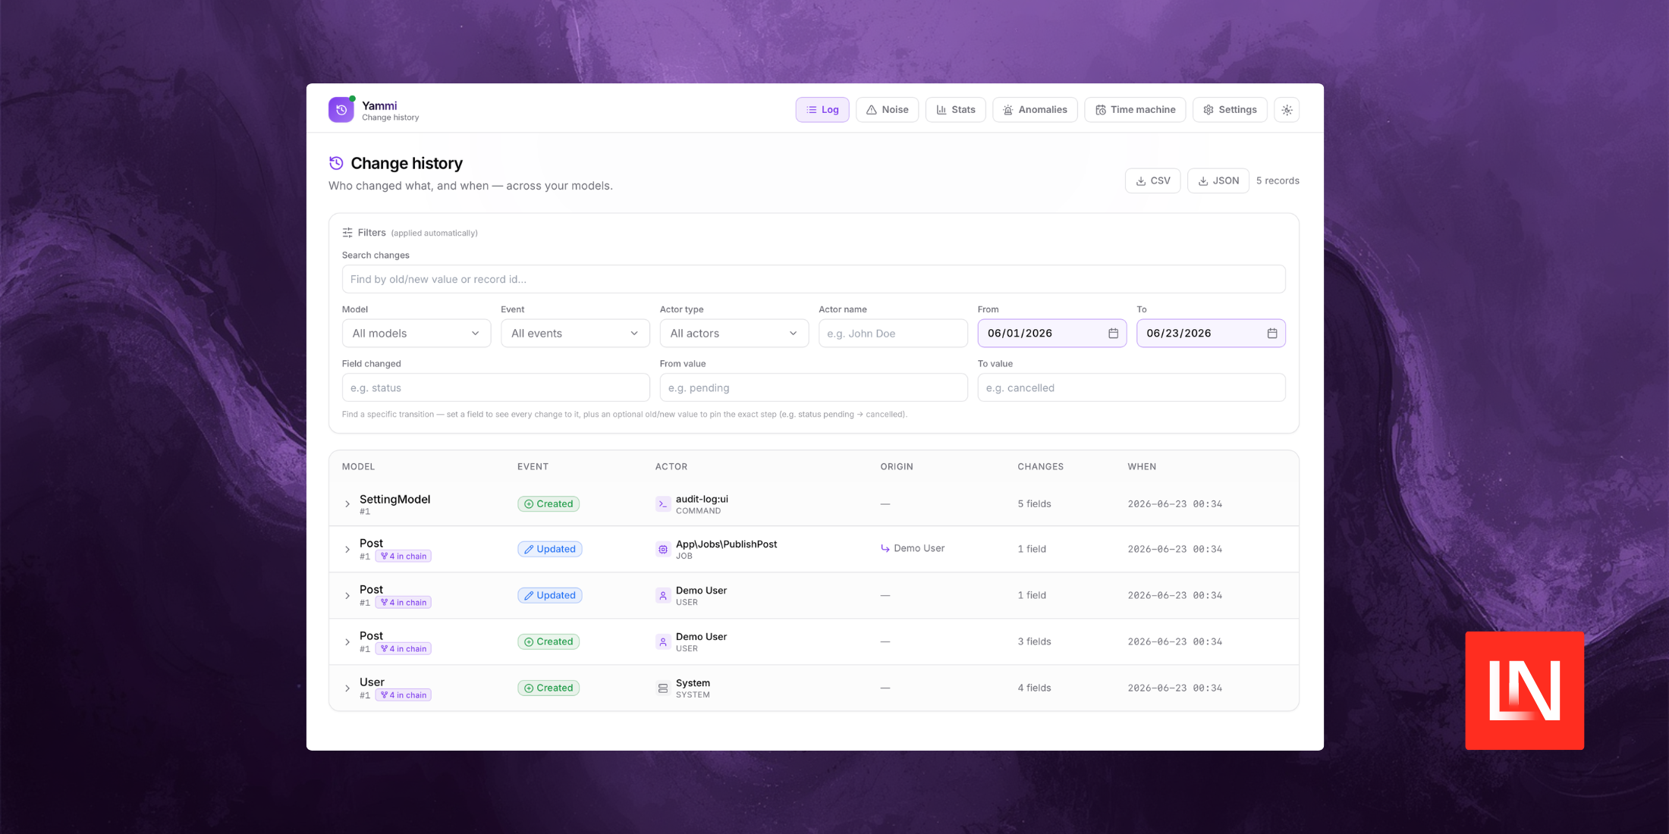1669x834 pixels.
Task: Toggle light/dark theme sun icon
Action: [1287, 110]
